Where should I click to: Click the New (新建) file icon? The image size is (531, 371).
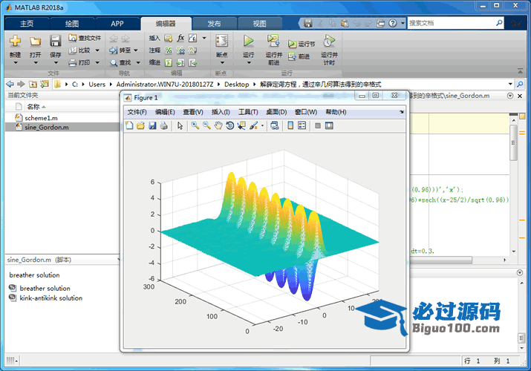click(16, 42)
